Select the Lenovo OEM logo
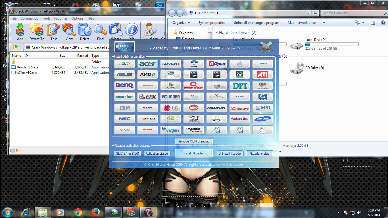The height and width of the screenshot is (218, 388). click(x=148, y=108)
